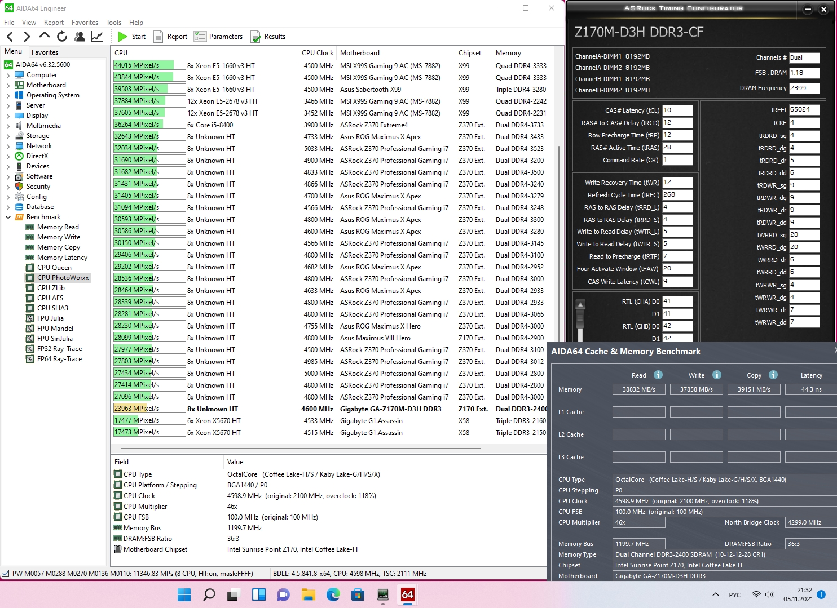Image resolution: width=837 pixels, height=608 pixels.
Task: Click the Report button in the benchmark toolbar
Action: pyautogui.click(x=170, y=37)
